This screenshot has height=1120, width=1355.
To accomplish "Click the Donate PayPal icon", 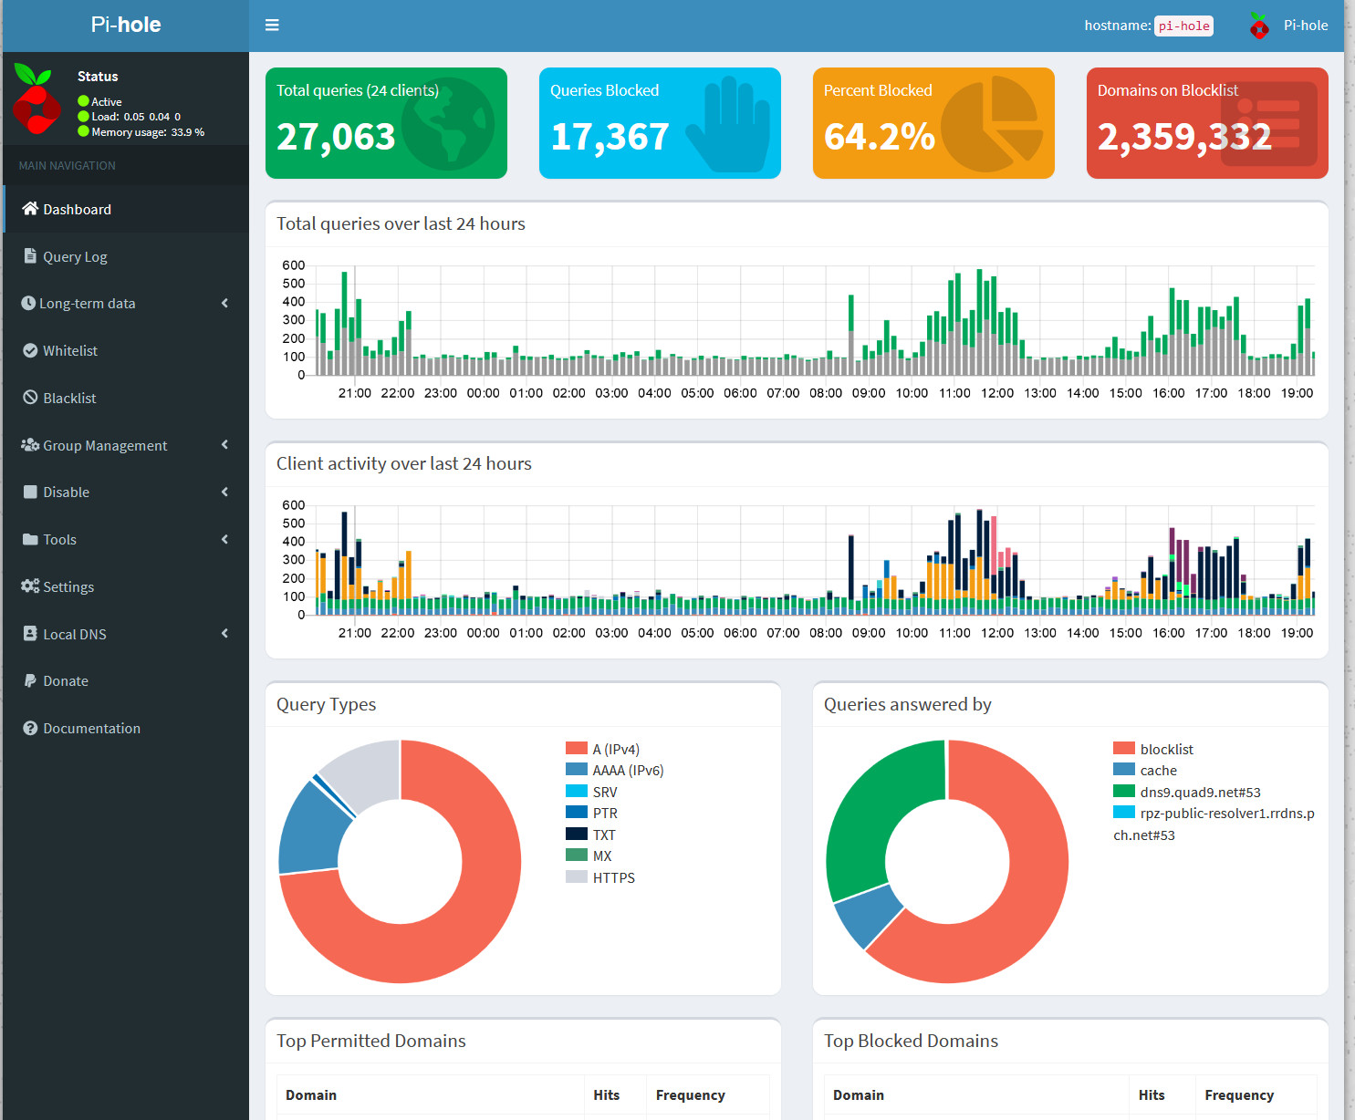I will pos(30,680).
